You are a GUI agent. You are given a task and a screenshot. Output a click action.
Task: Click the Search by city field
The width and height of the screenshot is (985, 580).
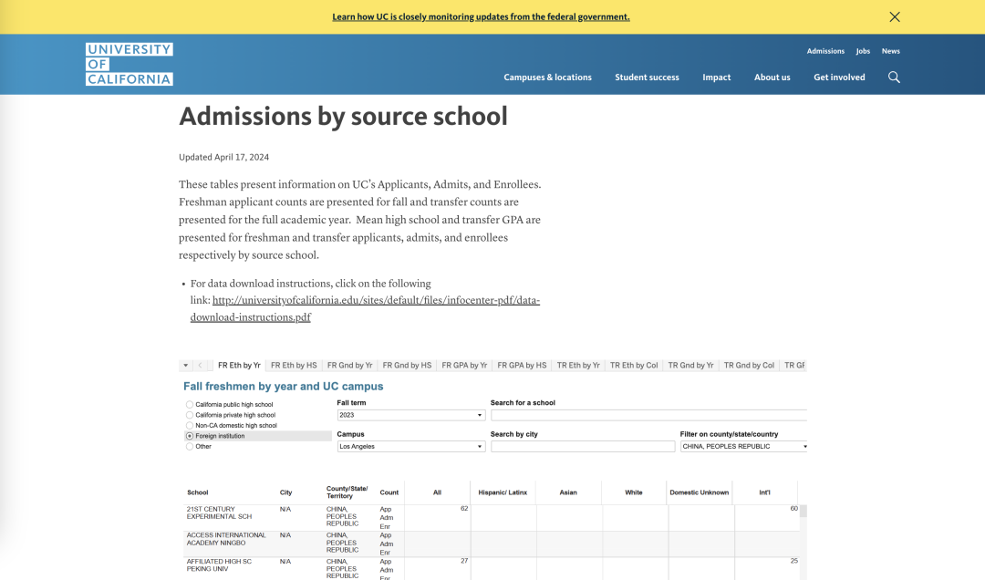click(x=583, y=447)
